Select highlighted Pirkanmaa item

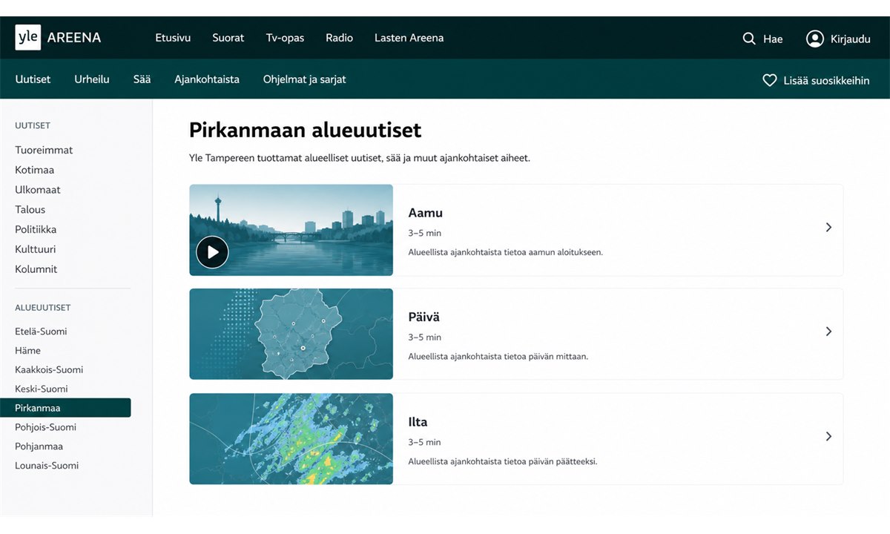pos(65,408)
